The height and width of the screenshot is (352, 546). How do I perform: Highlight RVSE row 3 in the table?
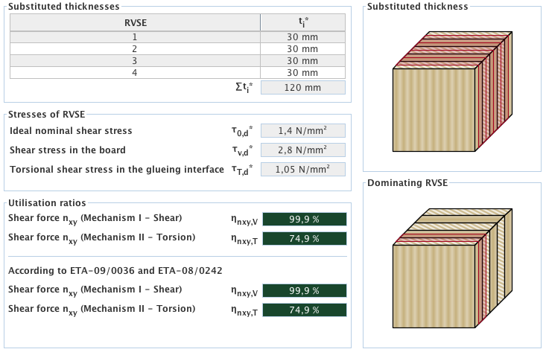[x=135, y=60]
